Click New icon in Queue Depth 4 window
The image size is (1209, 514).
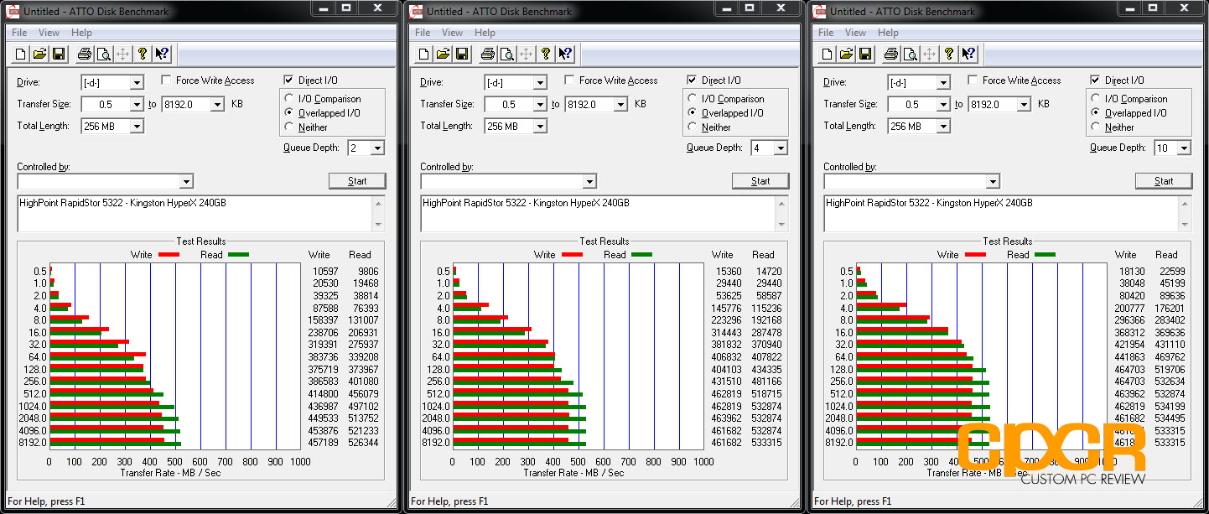click(424, 55)
